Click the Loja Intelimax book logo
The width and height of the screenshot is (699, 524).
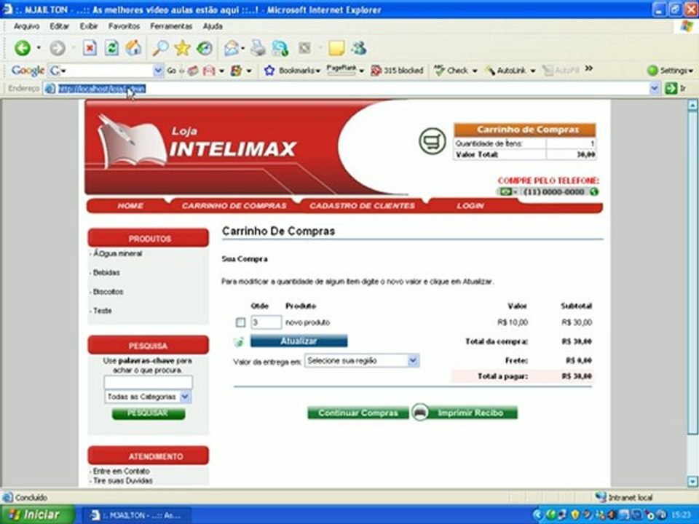pos(132,140)
